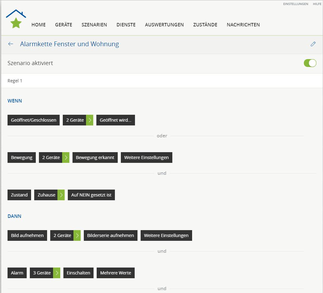The height and width of the screenshot is (293, 323).
Task: Click the Einstellungen link at top
Action: pyautogui.click(x=295, y=4)
